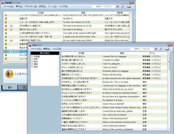This screenshot has width=174, height=134.
Task: Open ツール(T) menu in main window
Action: (52, 7)
